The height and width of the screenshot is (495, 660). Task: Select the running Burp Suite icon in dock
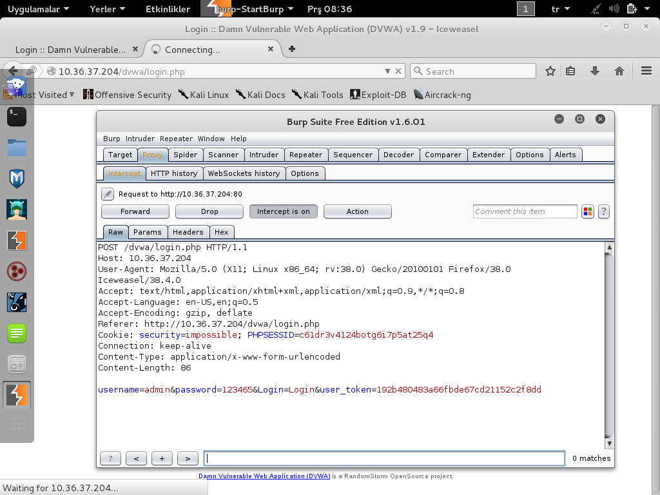tap(17, 395)
